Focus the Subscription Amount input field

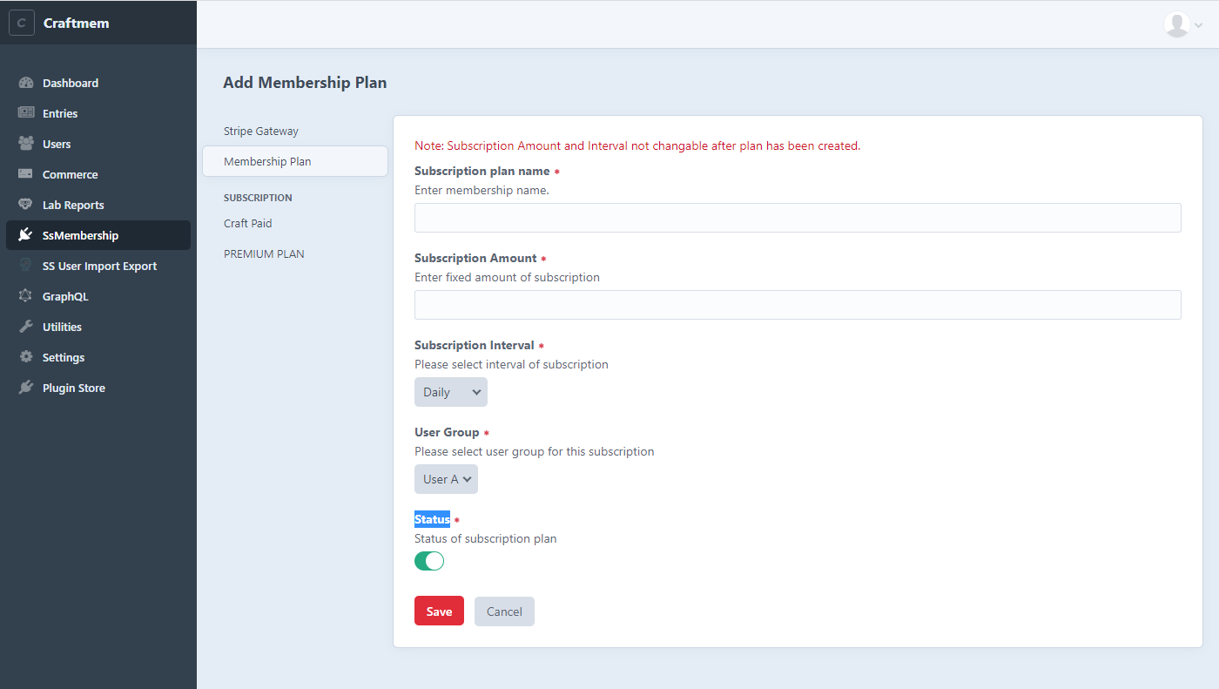798,305
